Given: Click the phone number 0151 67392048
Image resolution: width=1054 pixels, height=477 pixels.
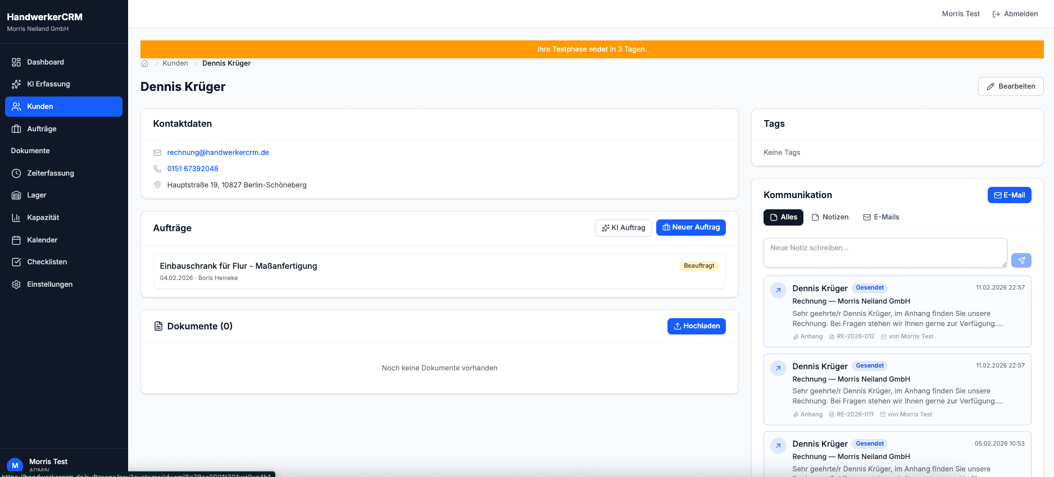Looking at the screenshot, I should click(x=193, y=169).
